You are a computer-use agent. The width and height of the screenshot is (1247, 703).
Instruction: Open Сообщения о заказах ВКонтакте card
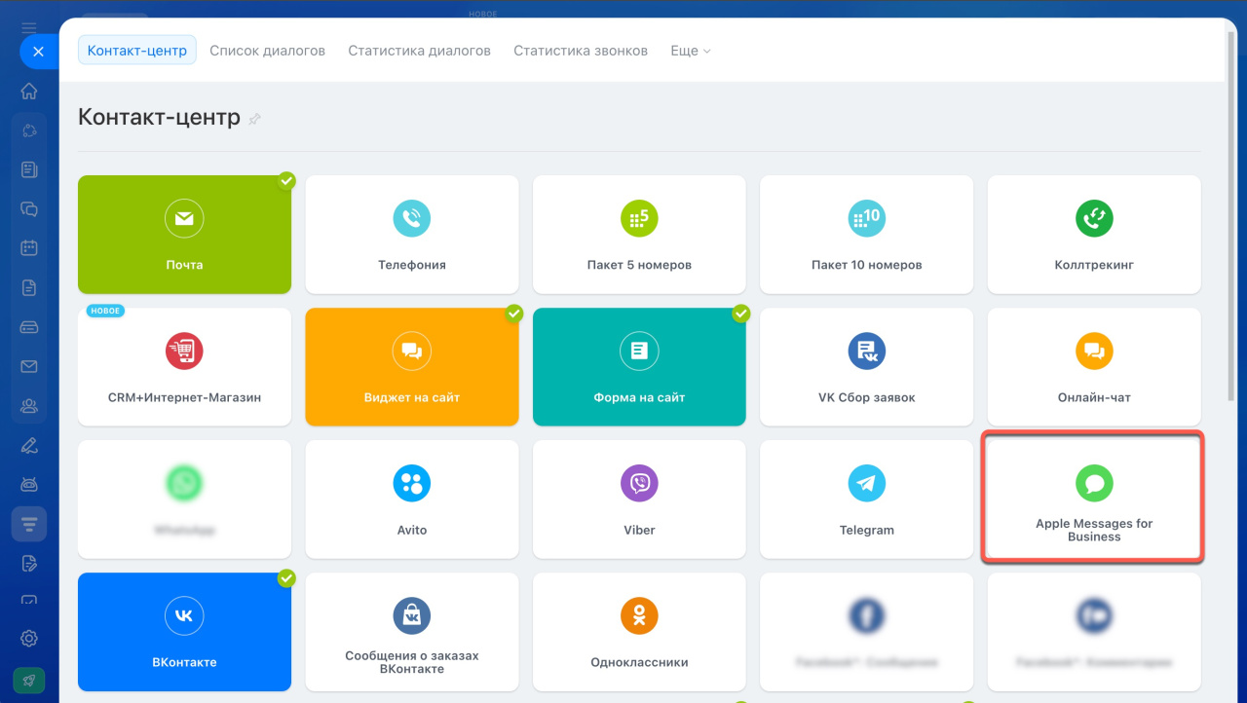412,632
